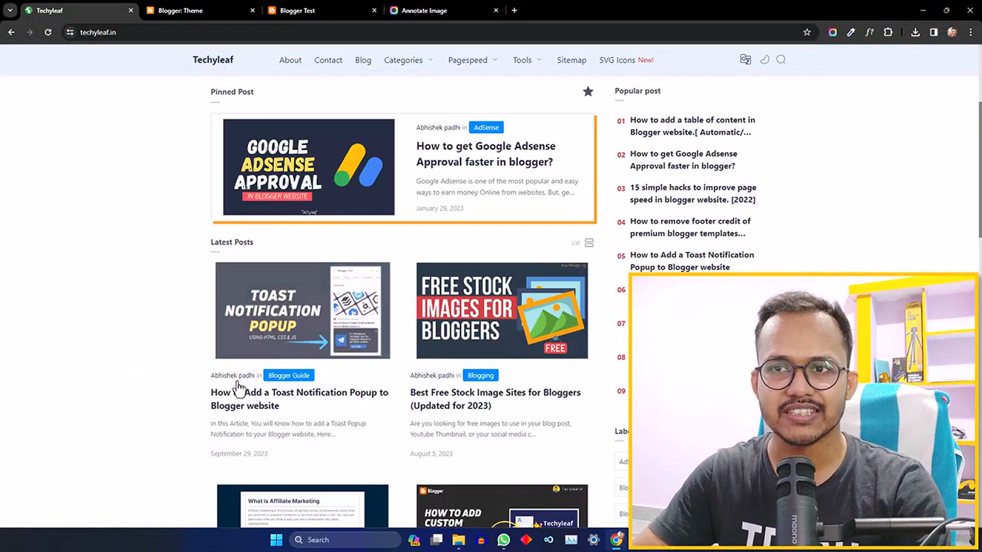Reload the techyleaf.in page
This screenshot has height=552, width=982.
(x=48, y=32)
